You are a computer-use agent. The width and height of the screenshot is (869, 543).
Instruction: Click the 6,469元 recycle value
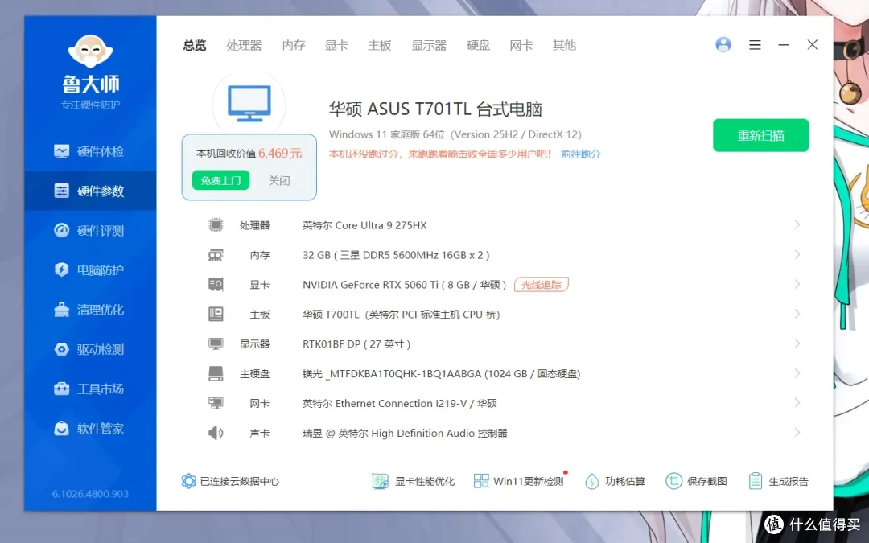tap(280, 154)
